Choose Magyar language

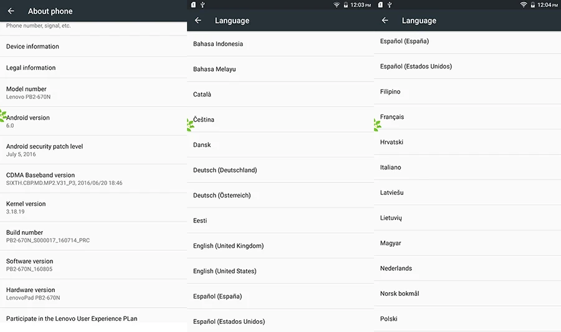tap(467, 243)
